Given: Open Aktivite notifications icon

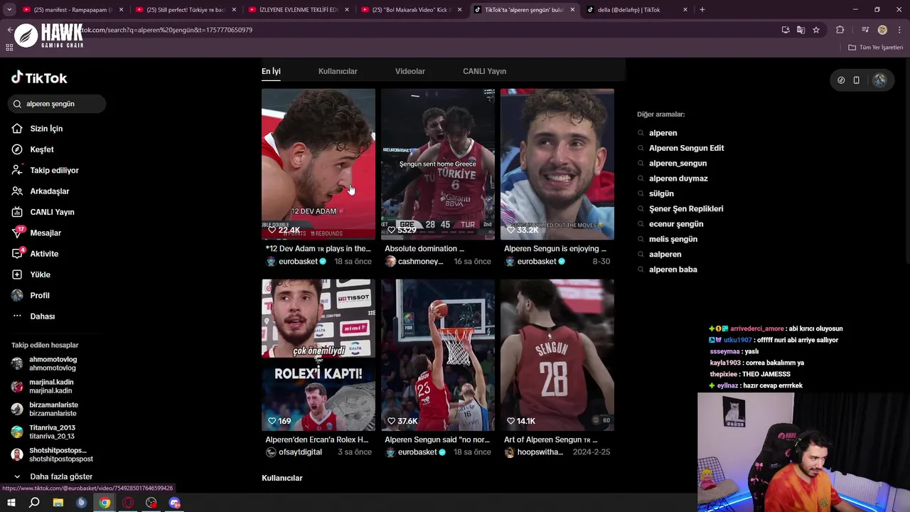Looking at the screenshot, I should tap(17, 254).
